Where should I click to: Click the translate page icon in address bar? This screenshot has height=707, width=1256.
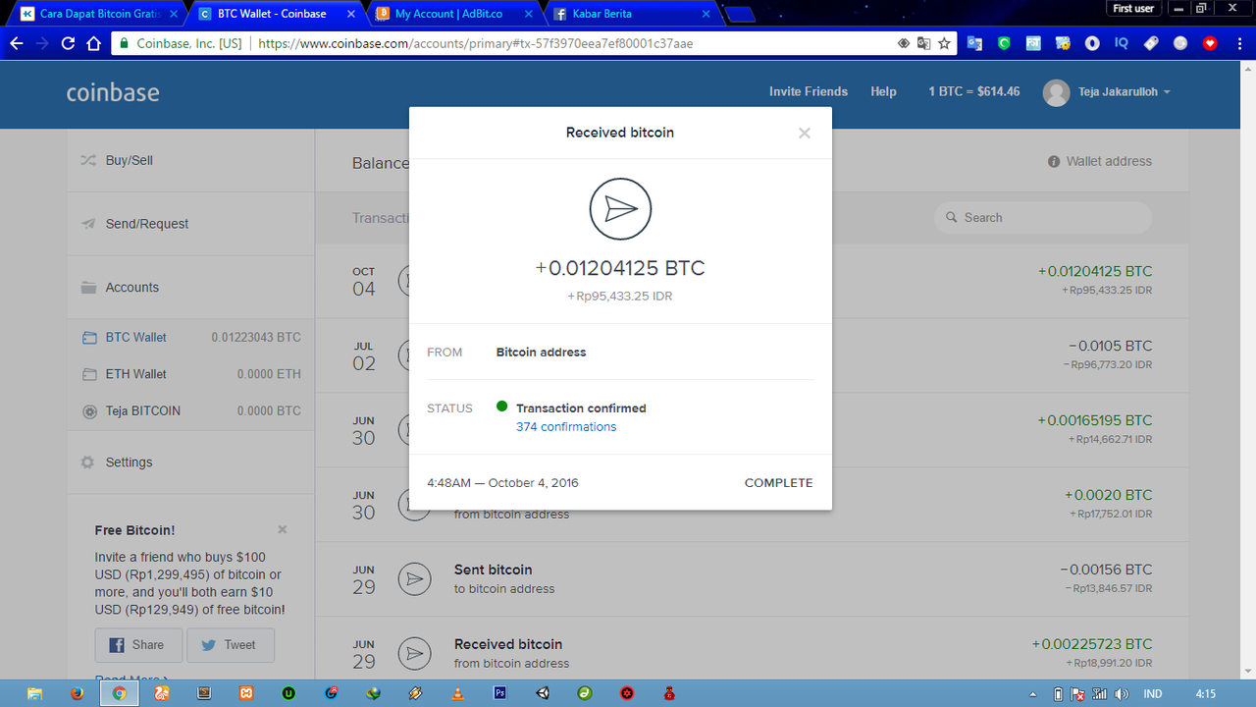point(923,43)
